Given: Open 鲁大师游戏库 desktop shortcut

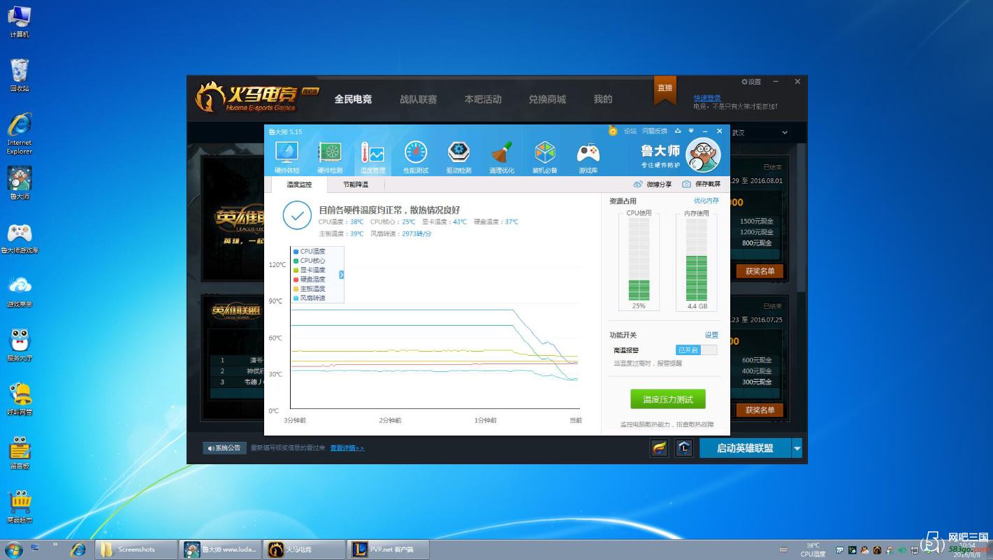Looking at the screenshot, I should point(20,238).
